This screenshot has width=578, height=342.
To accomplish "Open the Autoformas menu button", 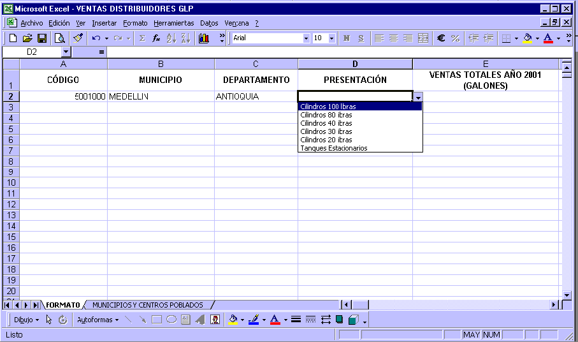I will point(98,320).
